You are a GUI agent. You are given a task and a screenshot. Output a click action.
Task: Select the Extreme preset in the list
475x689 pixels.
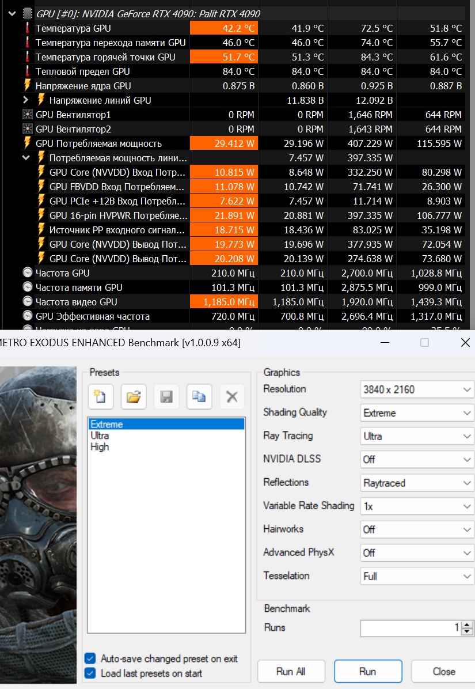(x=166, y=424)
